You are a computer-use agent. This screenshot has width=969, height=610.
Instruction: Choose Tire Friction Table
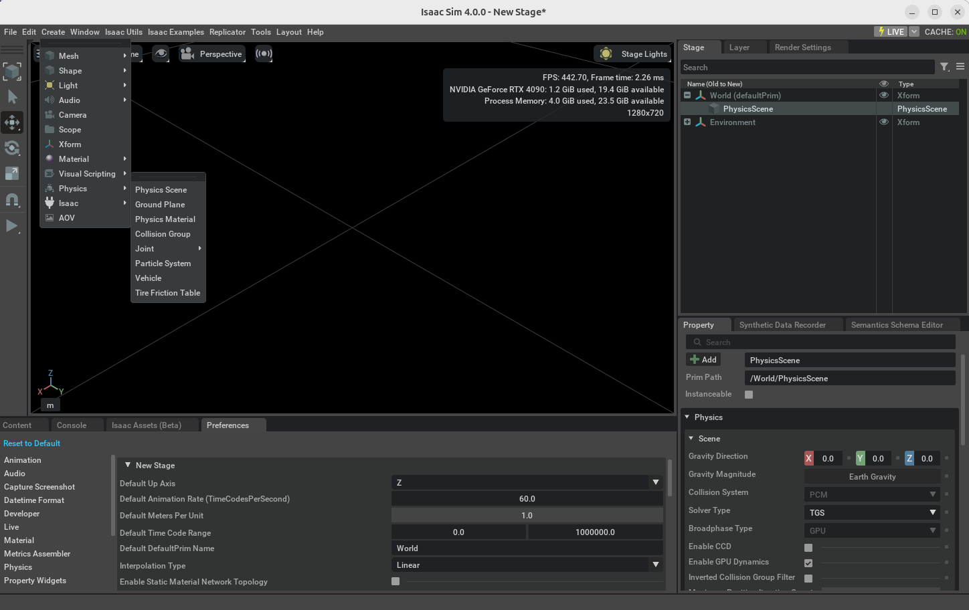(168, 293)
